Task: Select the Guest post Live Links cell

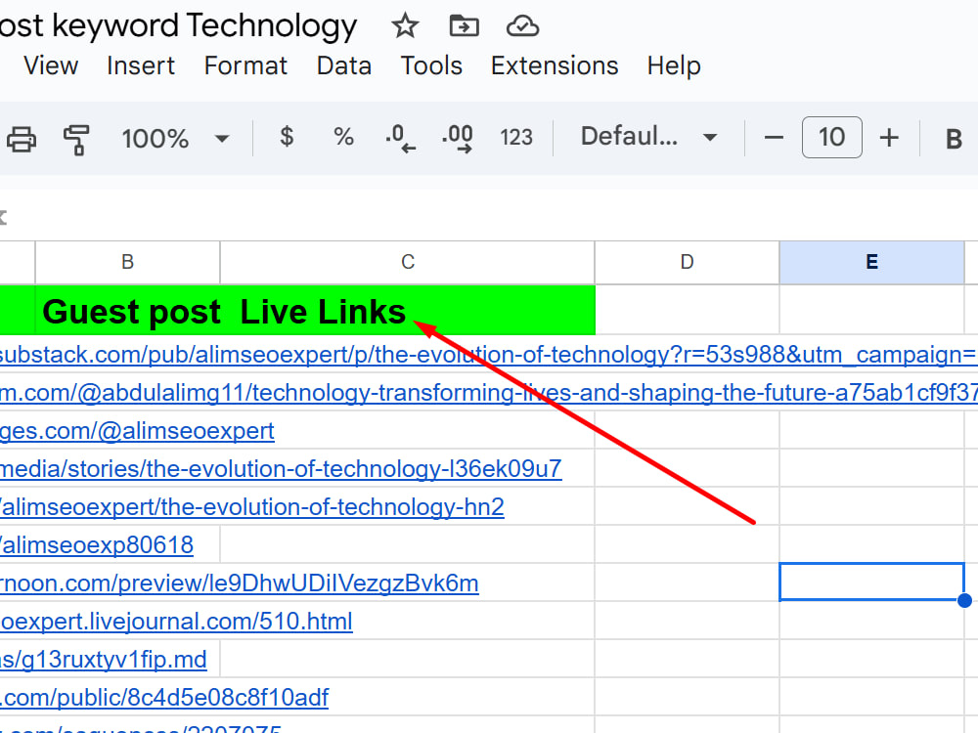Action: (x=315, y=311)
